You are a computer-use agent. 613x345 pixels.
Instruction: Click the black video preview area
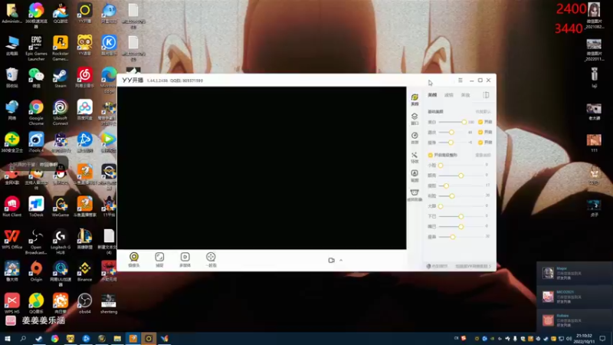tap(261, 168)
